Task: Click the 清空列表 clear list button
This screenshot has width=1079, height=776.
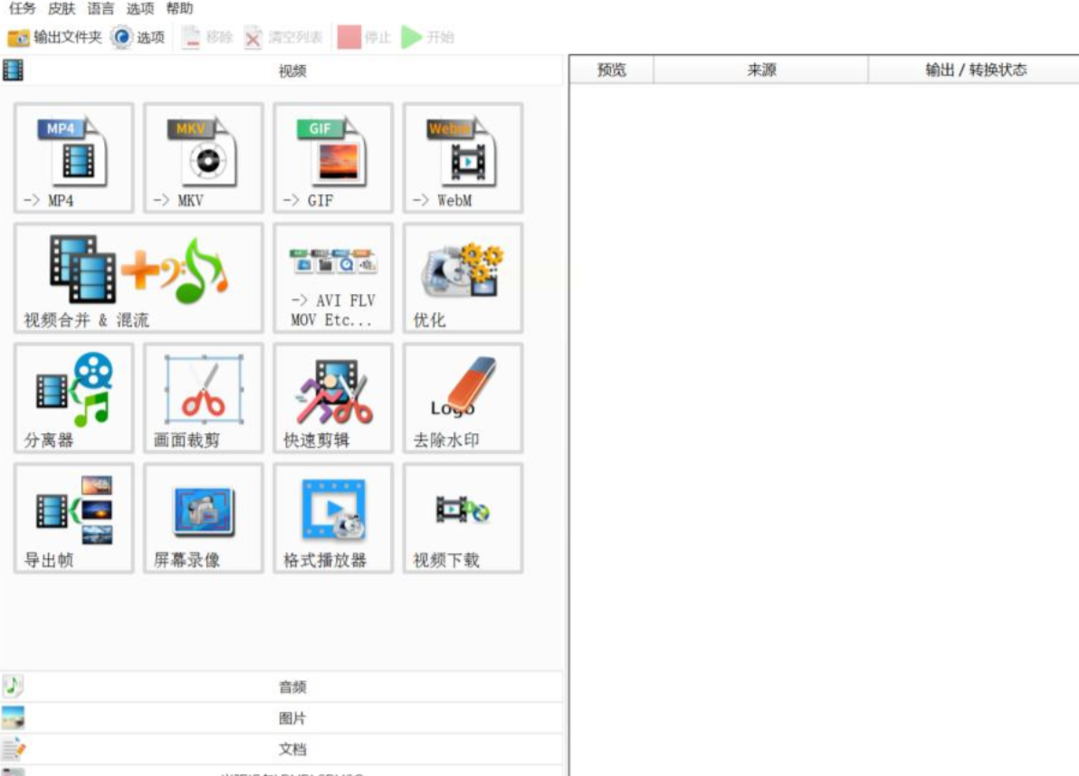Action: [x=283, y=37]
